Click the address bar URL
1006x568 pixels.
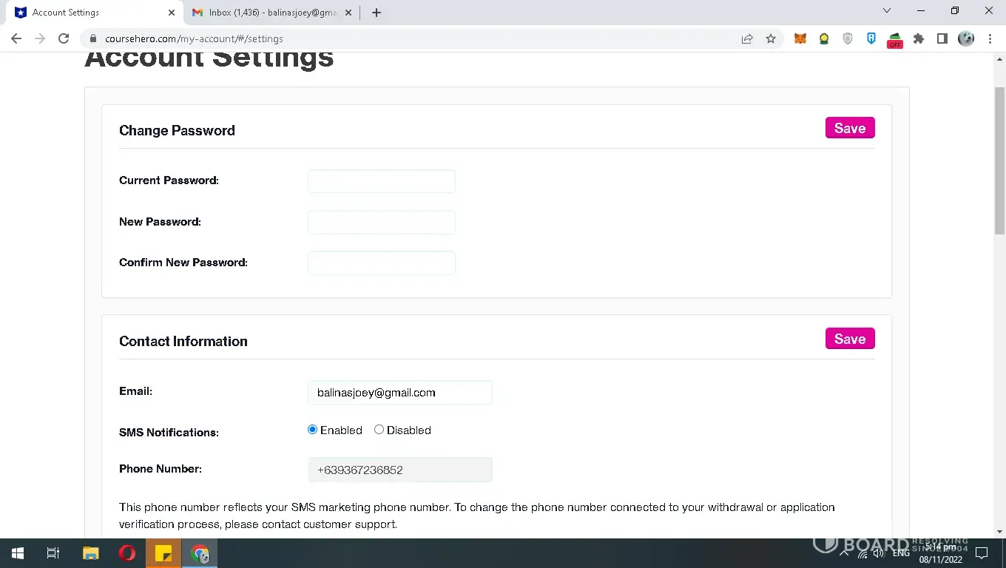pyautogui.click(x=194, y=38)
